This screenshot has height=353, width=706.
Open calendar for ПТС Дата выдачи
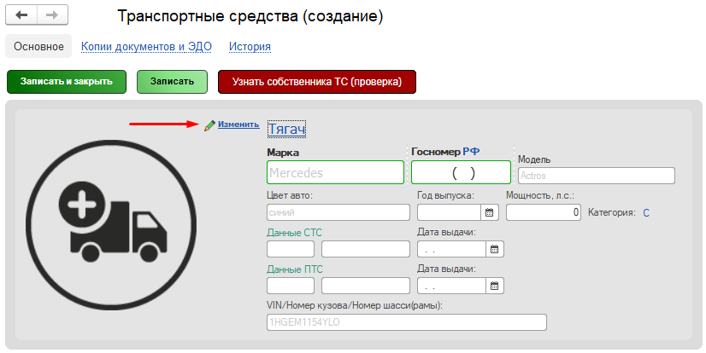coord(494,286)
